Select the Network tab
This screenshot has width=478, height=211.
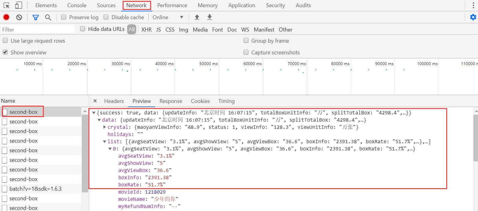click(136, 5)
